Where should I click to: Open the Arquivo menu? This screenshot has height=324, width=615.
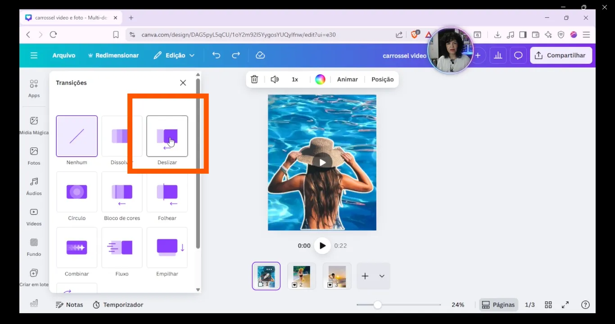point(64,55)
